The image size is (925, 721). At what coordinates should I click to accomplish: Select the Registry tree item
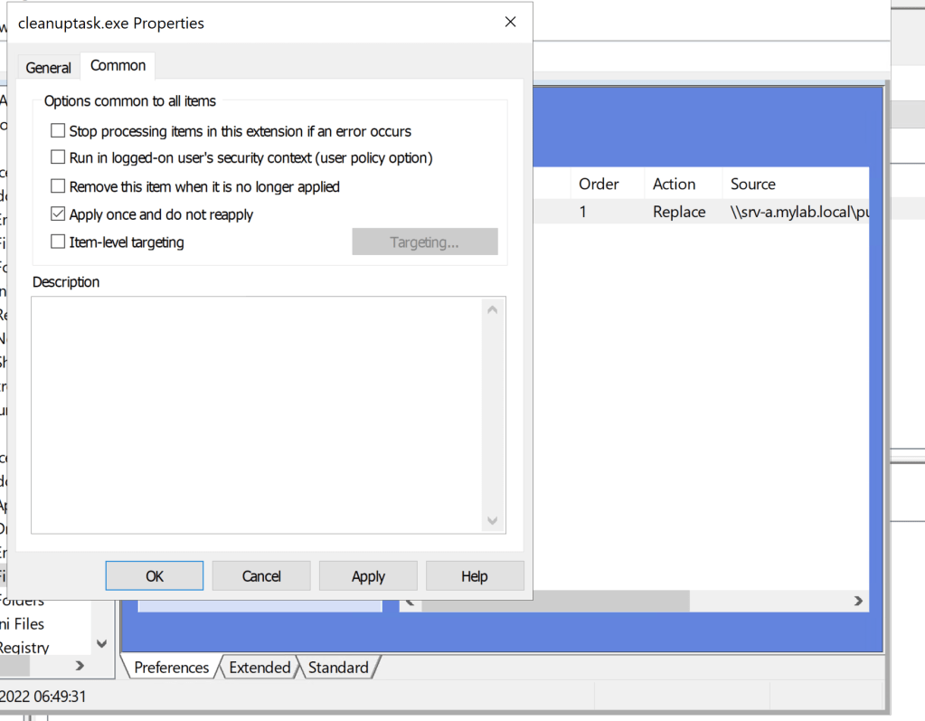point(24,647)
